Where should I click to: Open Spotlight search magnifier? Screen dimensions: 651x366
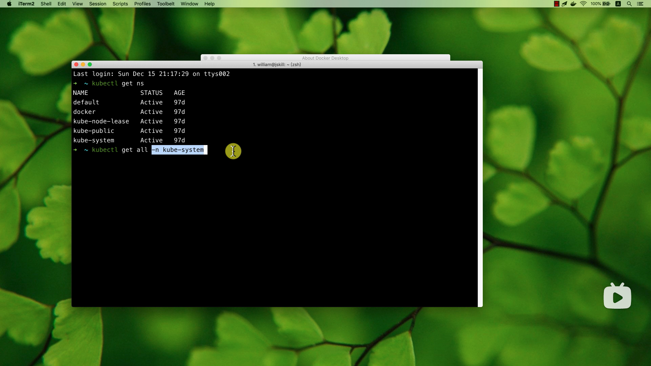tap(629, 4)
